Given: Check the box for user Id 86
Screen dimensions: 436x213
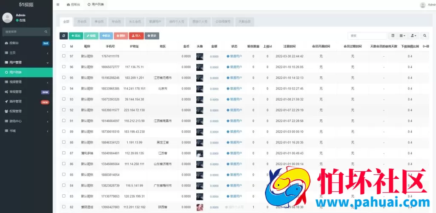Looking at the screenshot, I should 64,164.
